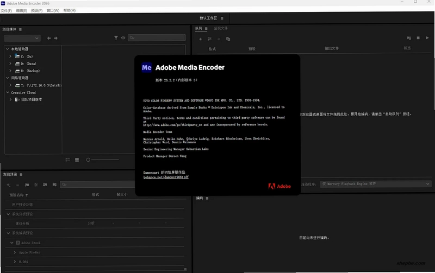Select the D: (Data) drive icon
Image resolution: width=435 pixels, height=273 pixels.
pyautogui.click(x=17, y=64)
